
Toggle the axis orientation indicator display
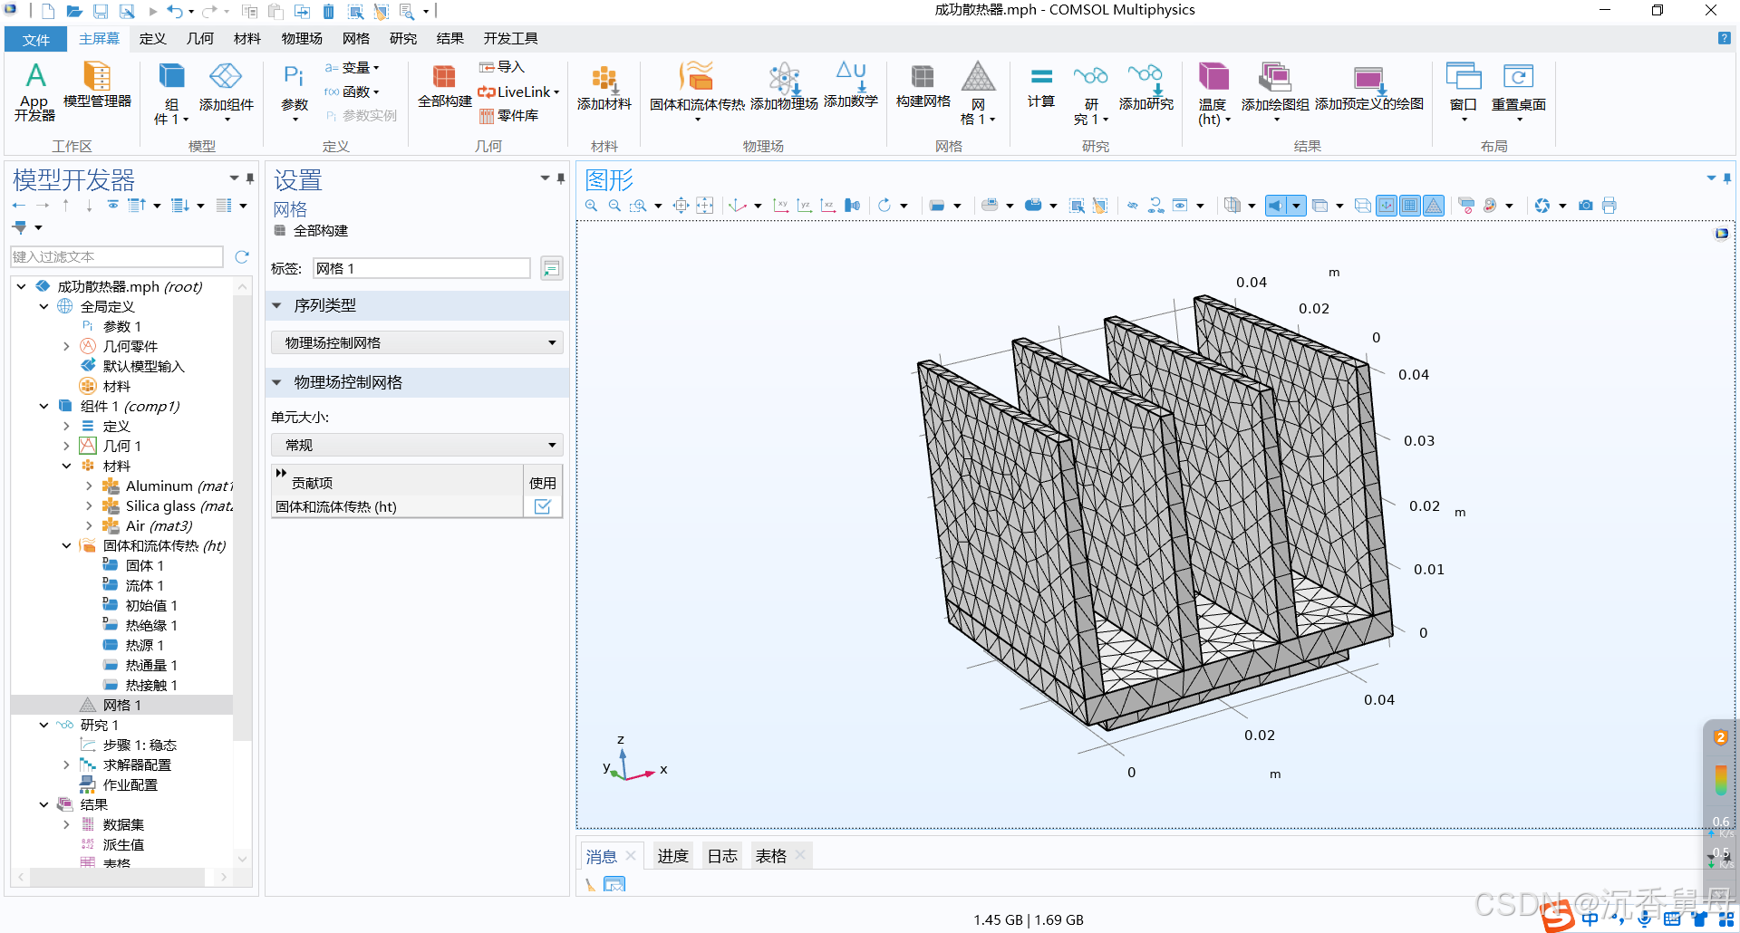click(1387, 206)
